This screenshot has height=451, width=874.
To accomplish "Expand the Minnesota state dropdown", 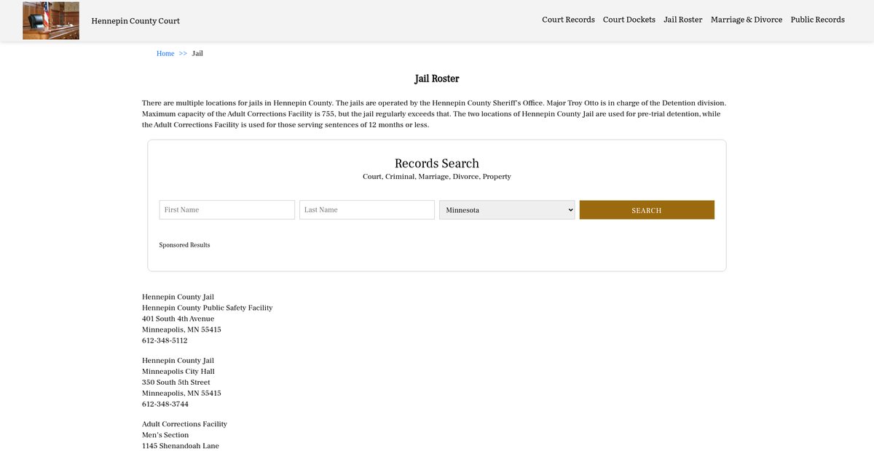I will pos(507,209).
